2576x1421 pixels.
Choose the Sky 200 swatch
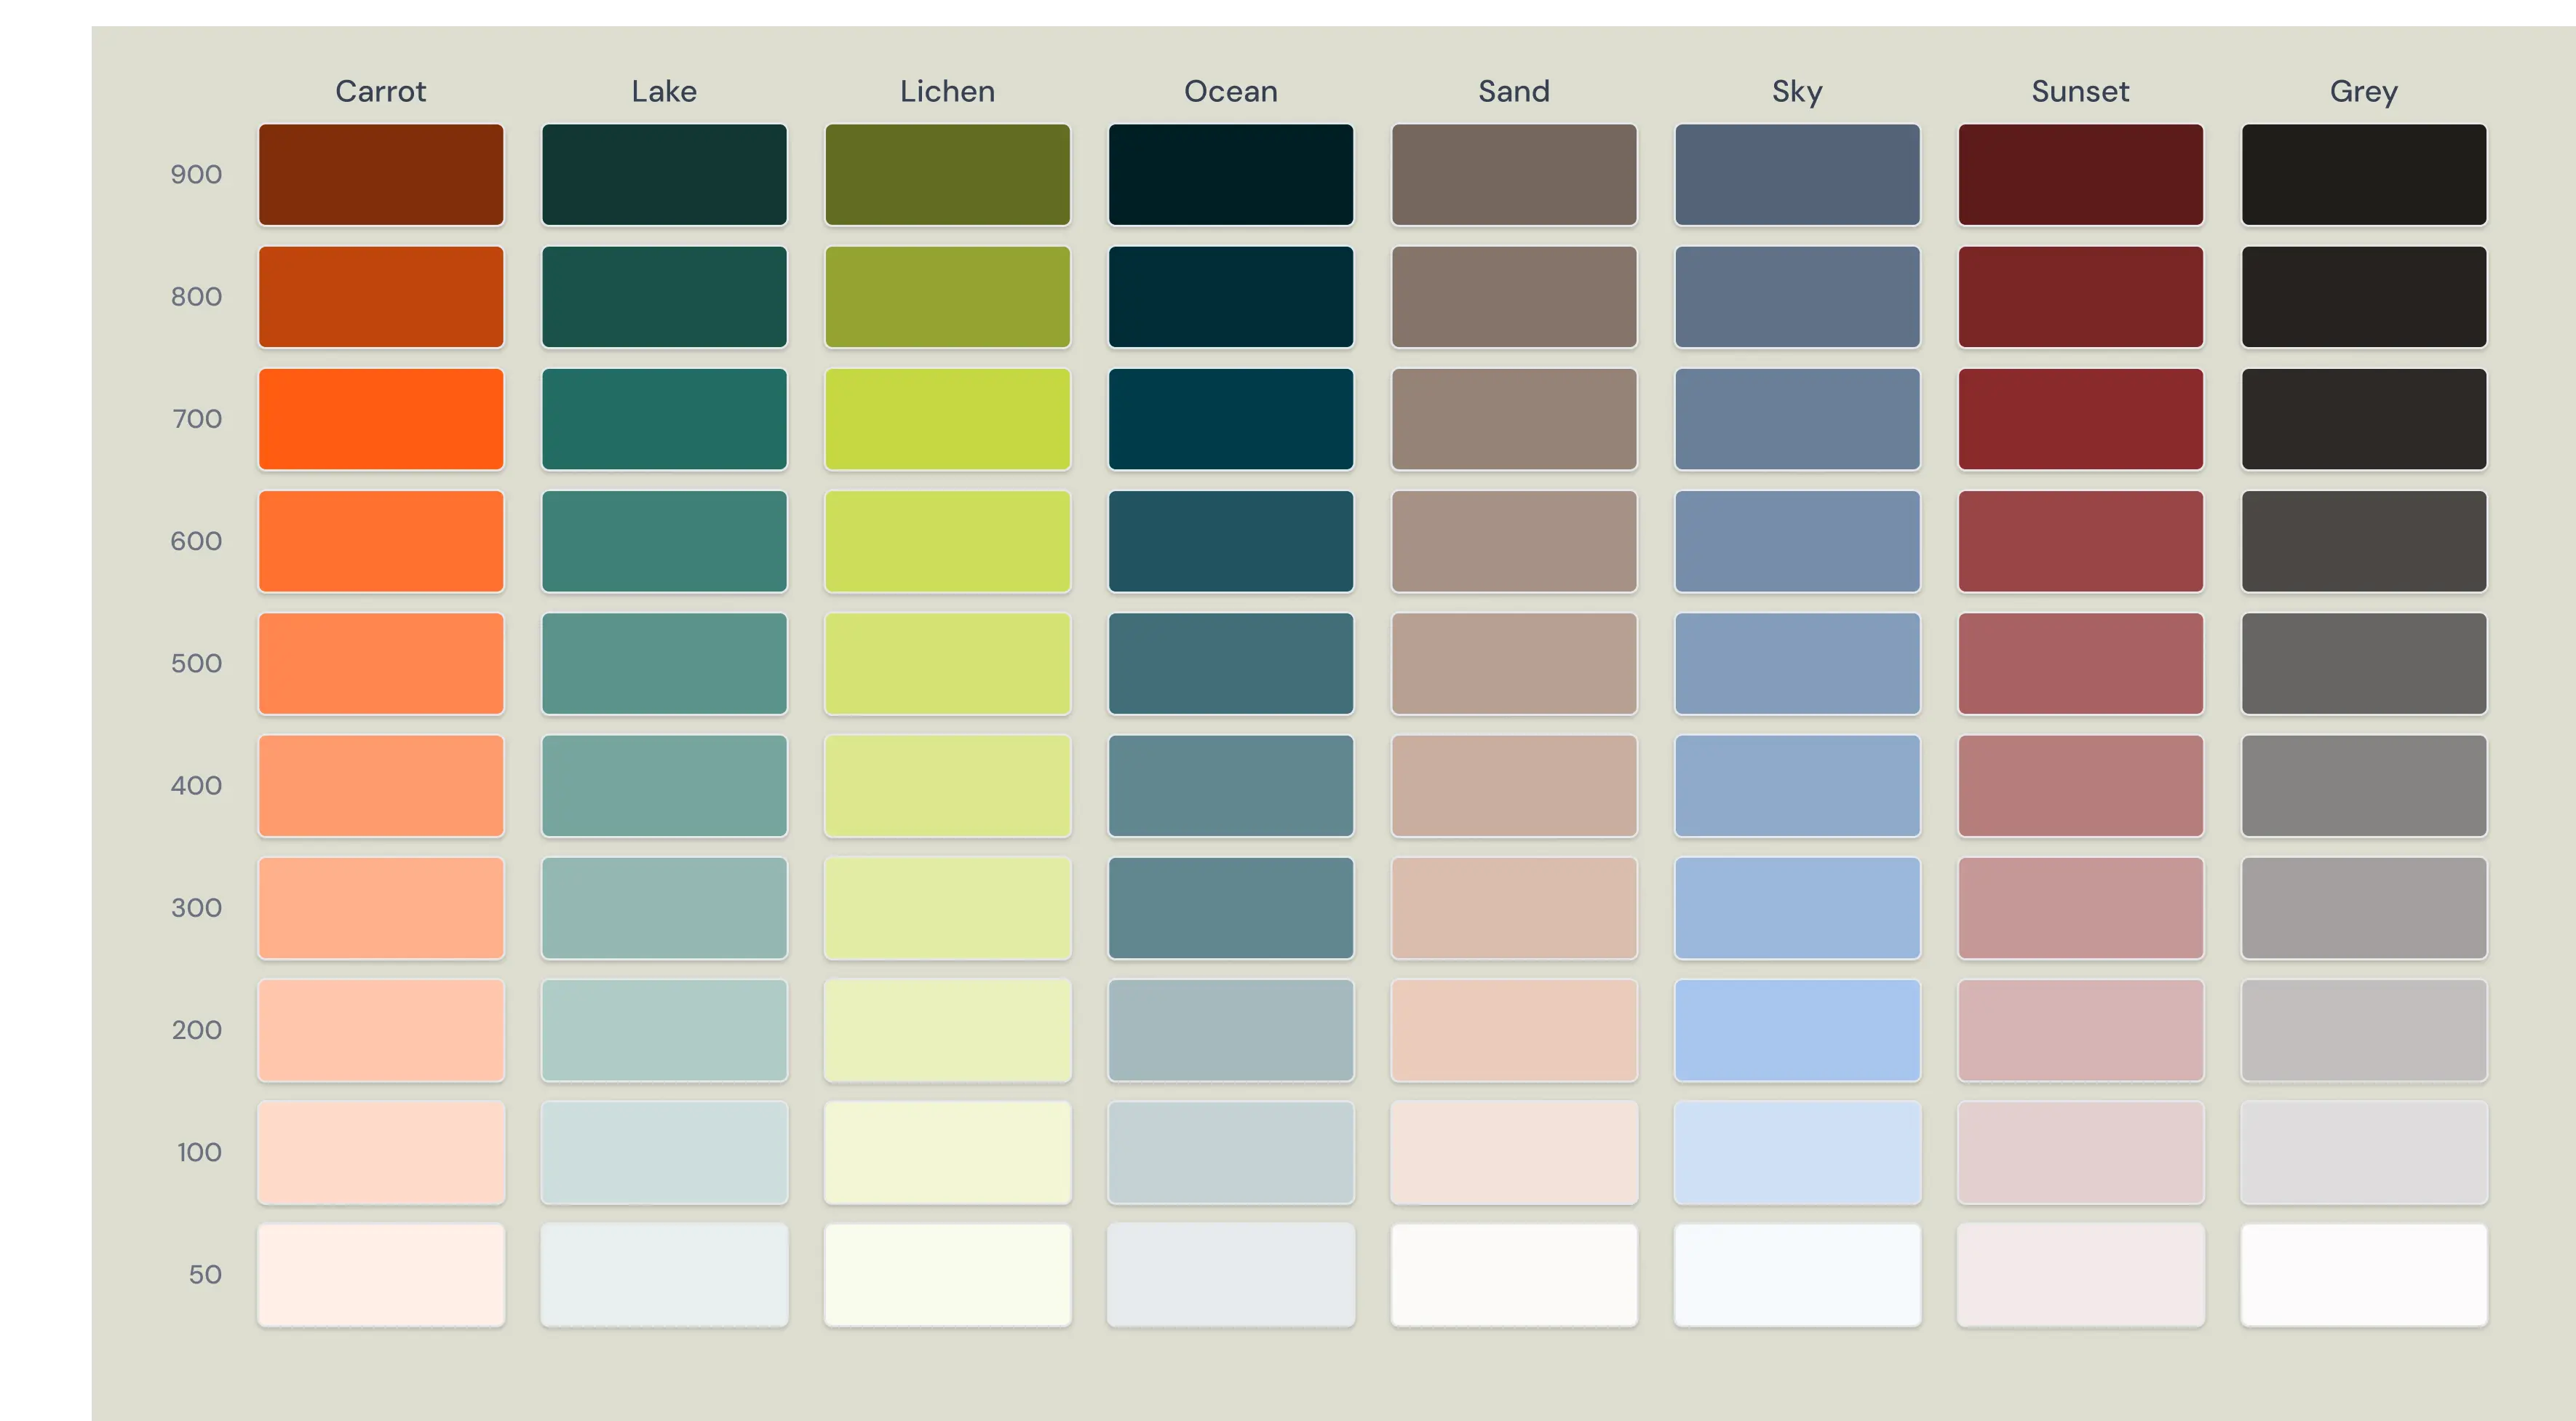[1797, 1030]
